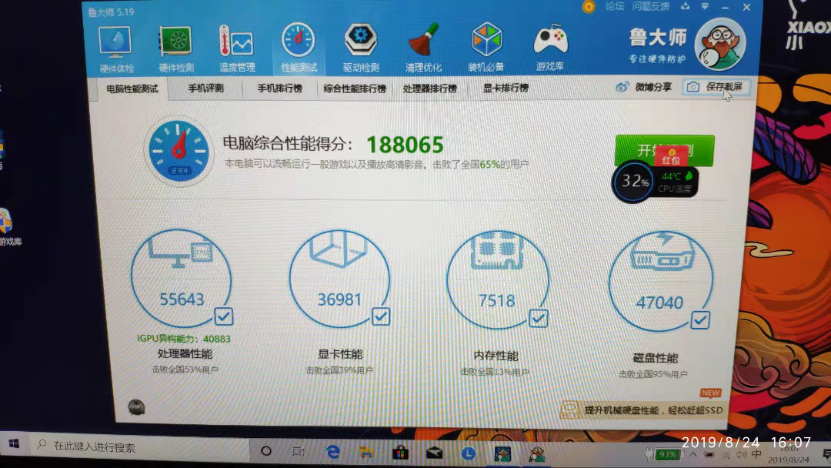Click the gold medal icon in title bar
This screenshot has width=831, height=468.
[589, 7]
